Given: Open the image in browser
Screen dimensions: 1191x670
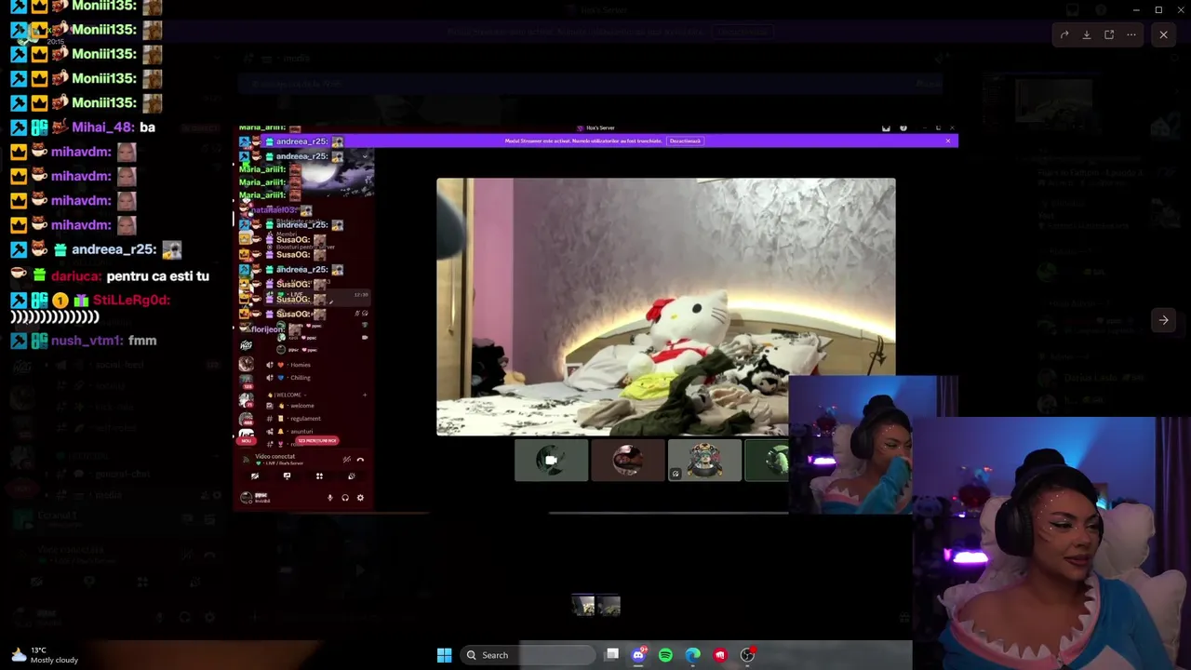Looking at the screenshot, I should [1109, 34].
